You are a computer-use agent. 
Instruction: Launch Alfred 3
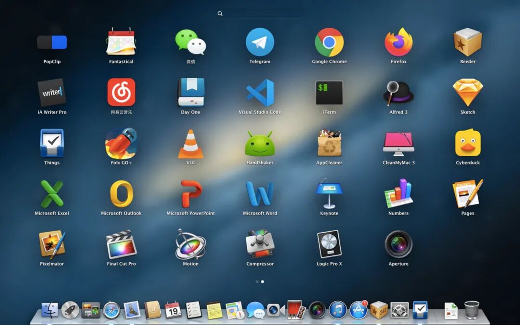[399, 93]
